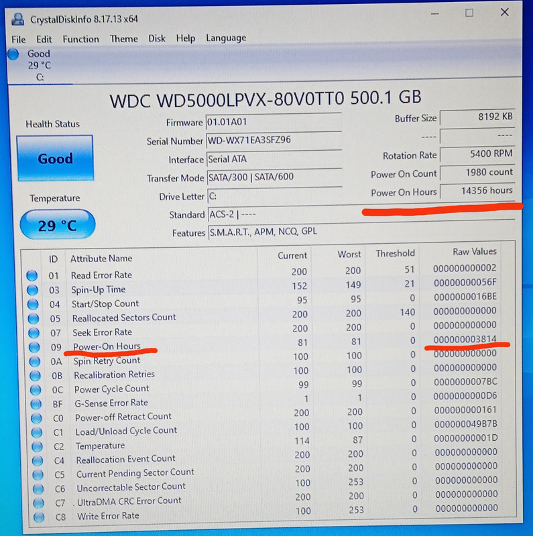This screenshot has height=536, width=533.
Task: Open the Language menu
Action: coord(226,38)
